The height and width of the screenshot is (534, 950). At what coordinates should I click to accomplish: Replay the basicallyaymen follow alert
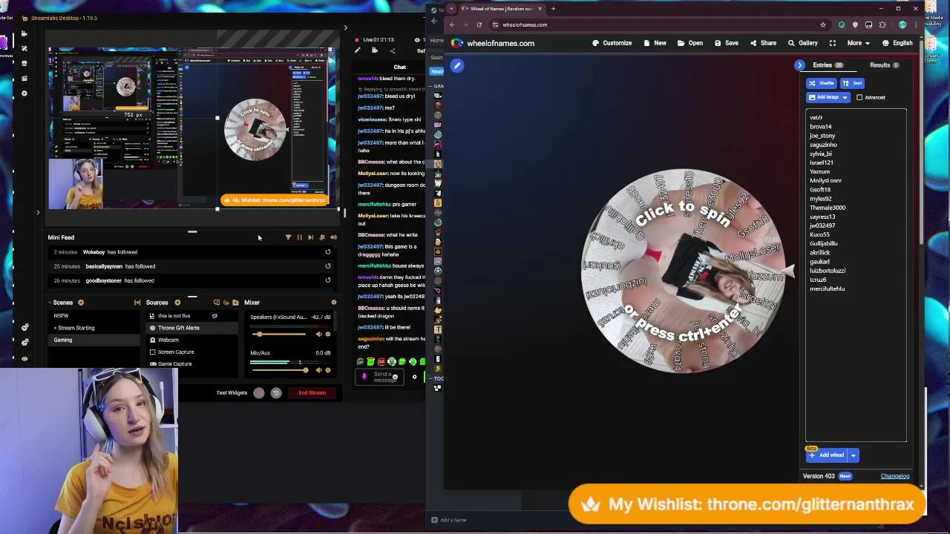click(327, 266)
